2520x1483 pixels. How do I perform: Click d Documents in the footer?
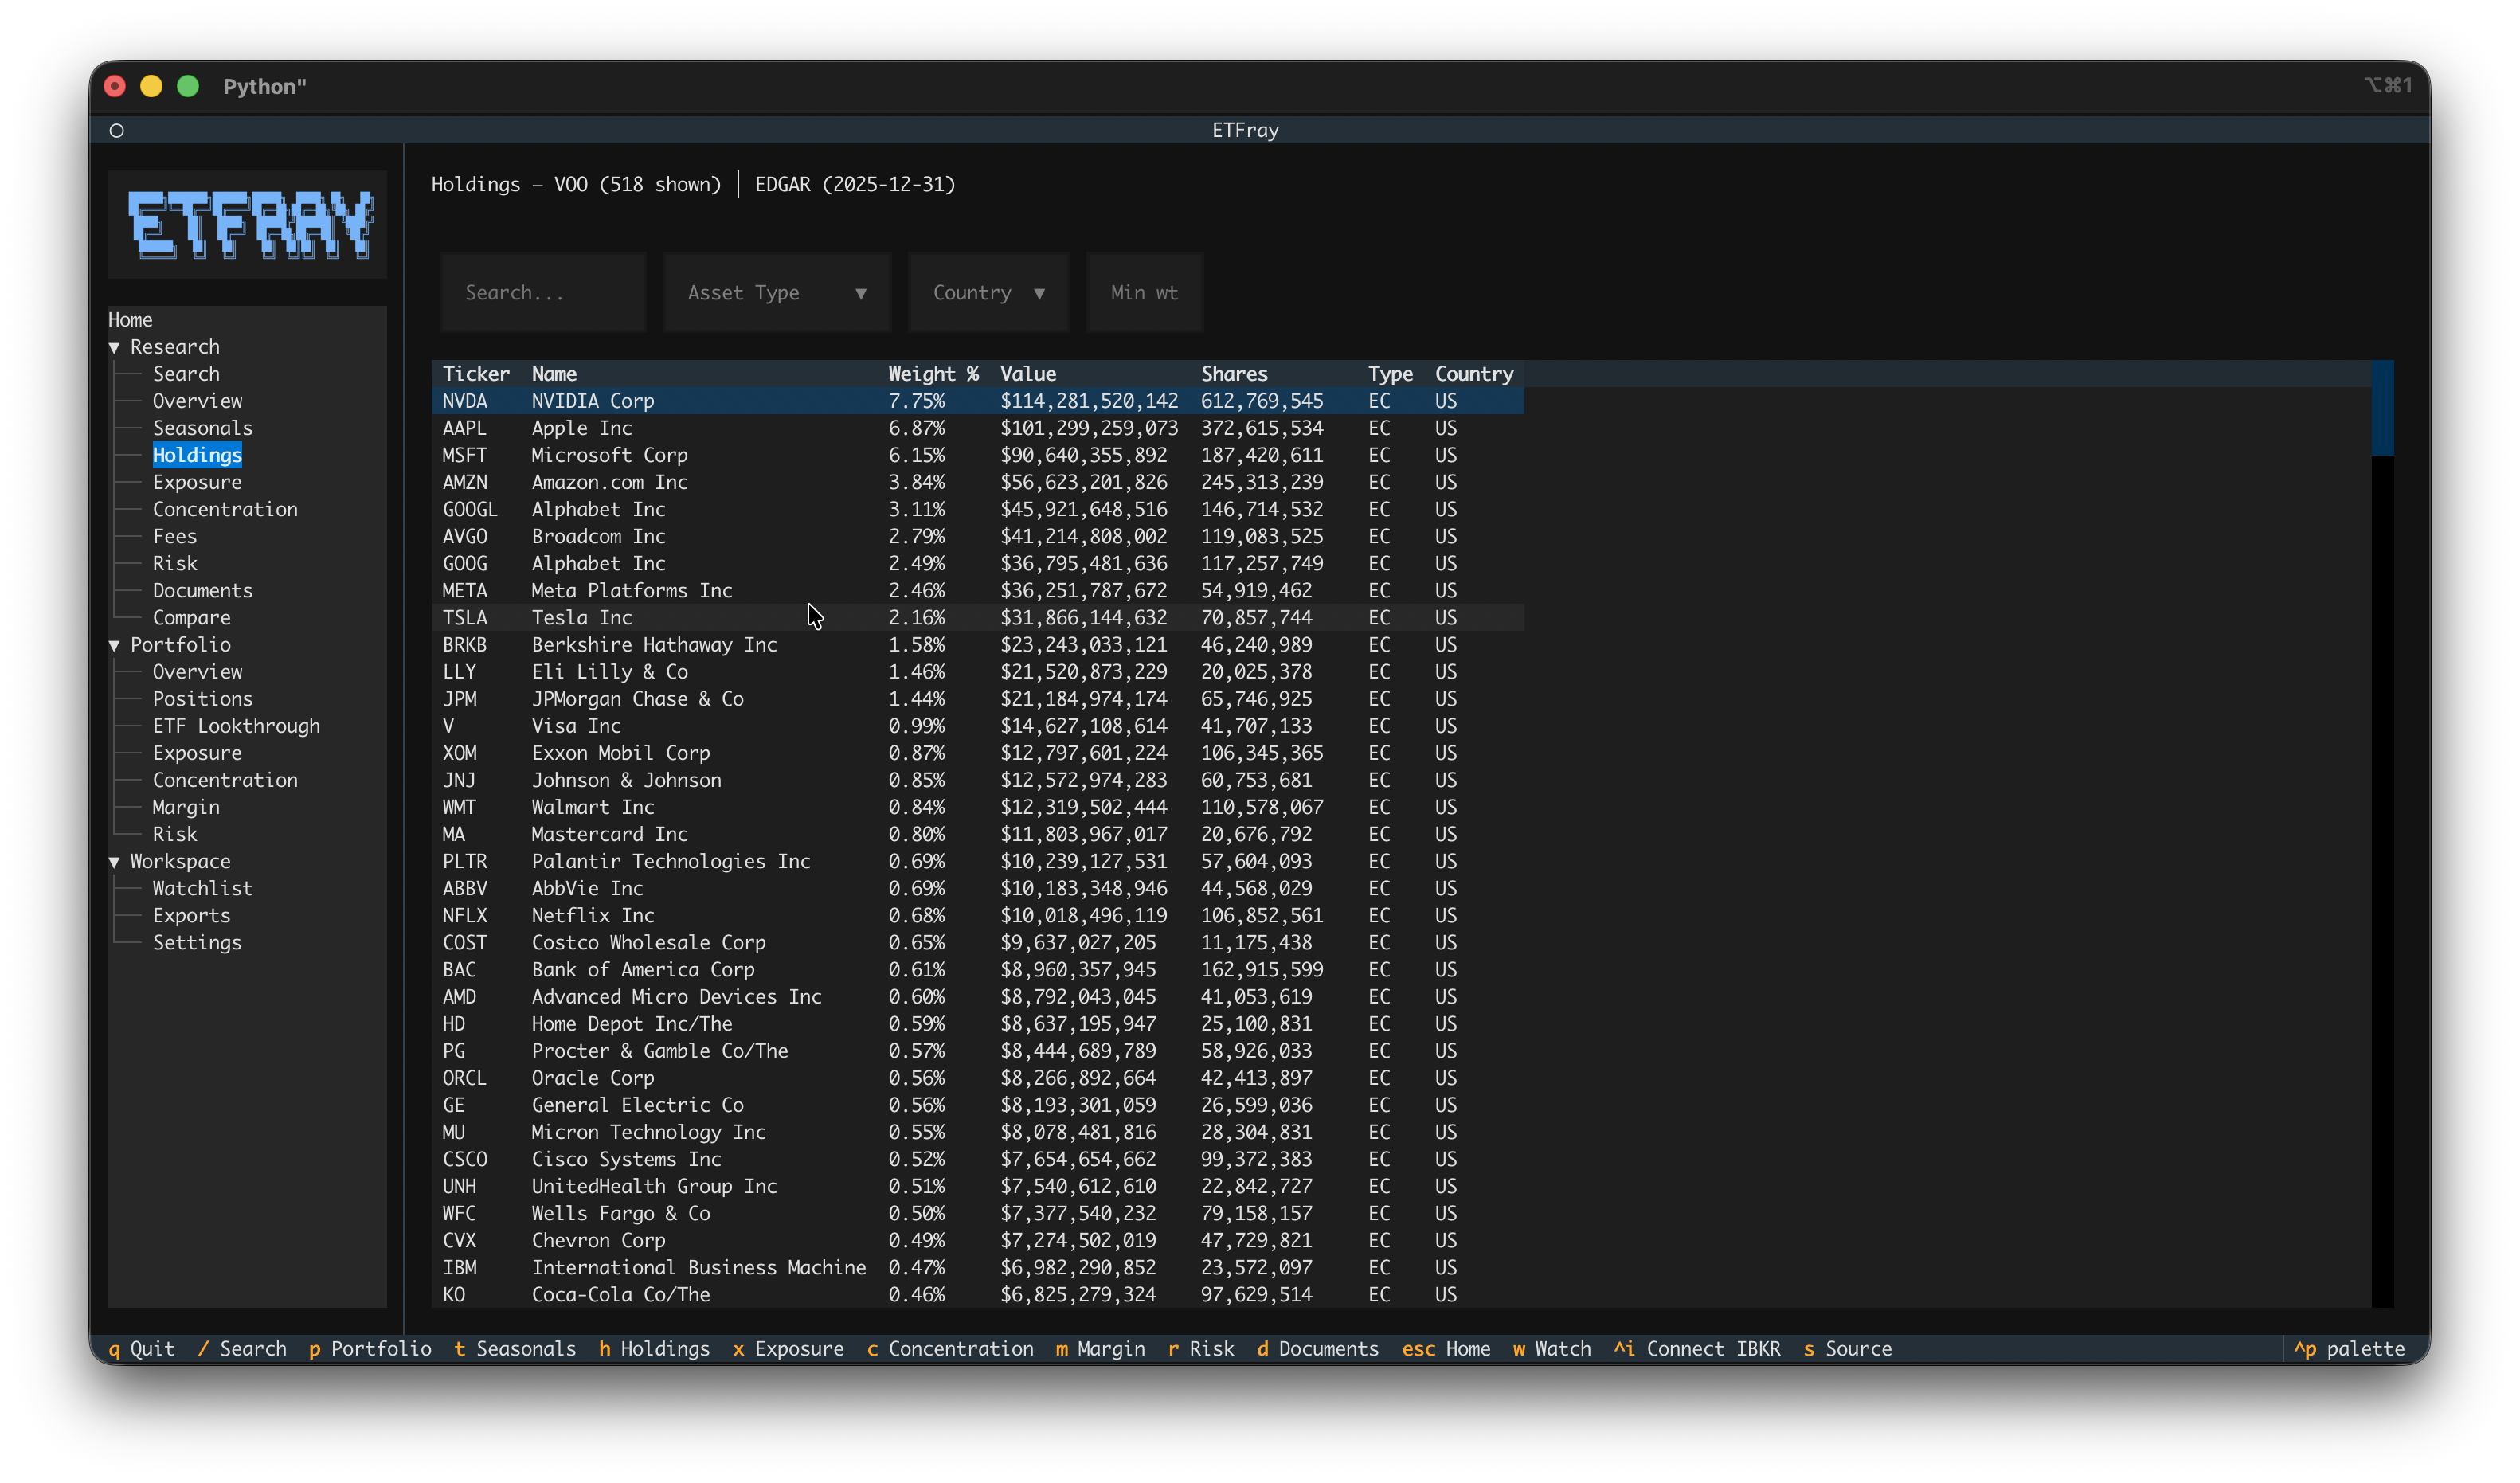click(1318, 1349)
